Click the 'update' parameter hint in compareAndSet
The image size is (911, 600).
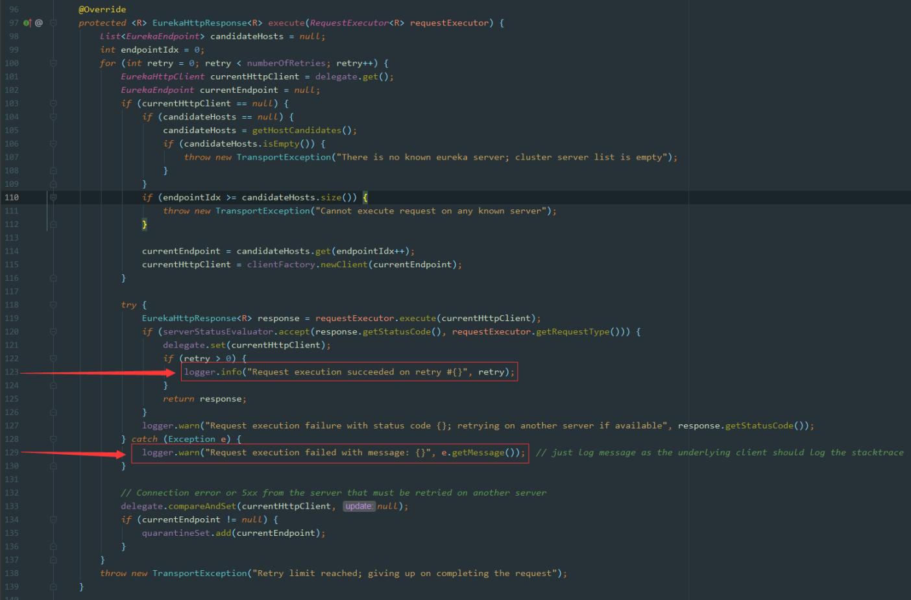point(359,506)
